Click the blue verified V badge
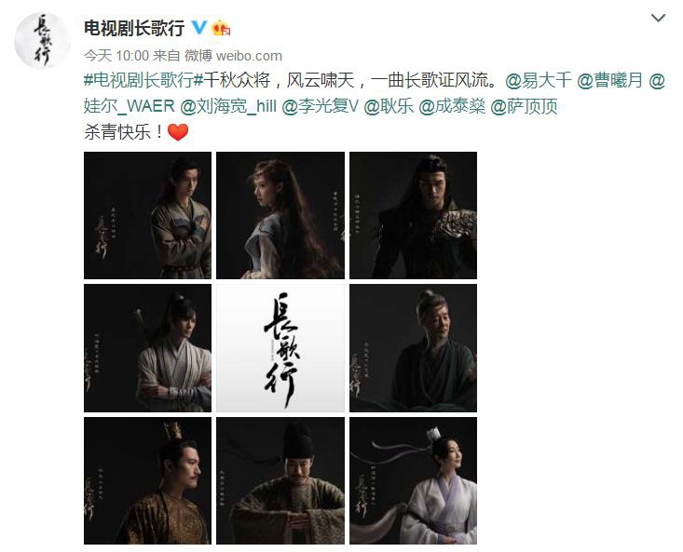The height and width of the screenshot is (552, 683). [199, 27]
